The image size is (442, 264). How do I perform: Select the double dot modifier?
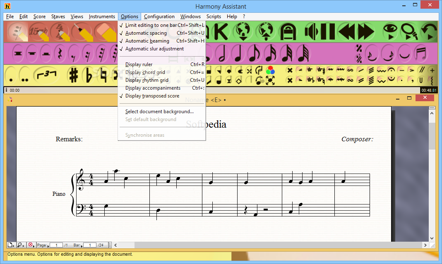(x=25, y=76)
